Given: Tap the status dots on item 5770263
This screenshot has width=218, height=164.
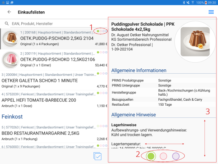Looking at the screenshot, I should point(102,126).
